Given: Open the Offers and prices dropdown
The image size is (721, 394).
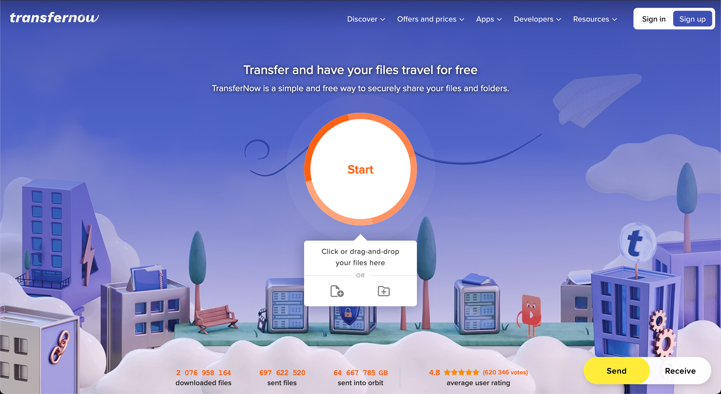Looking at the screenshot, I should 430,19.
